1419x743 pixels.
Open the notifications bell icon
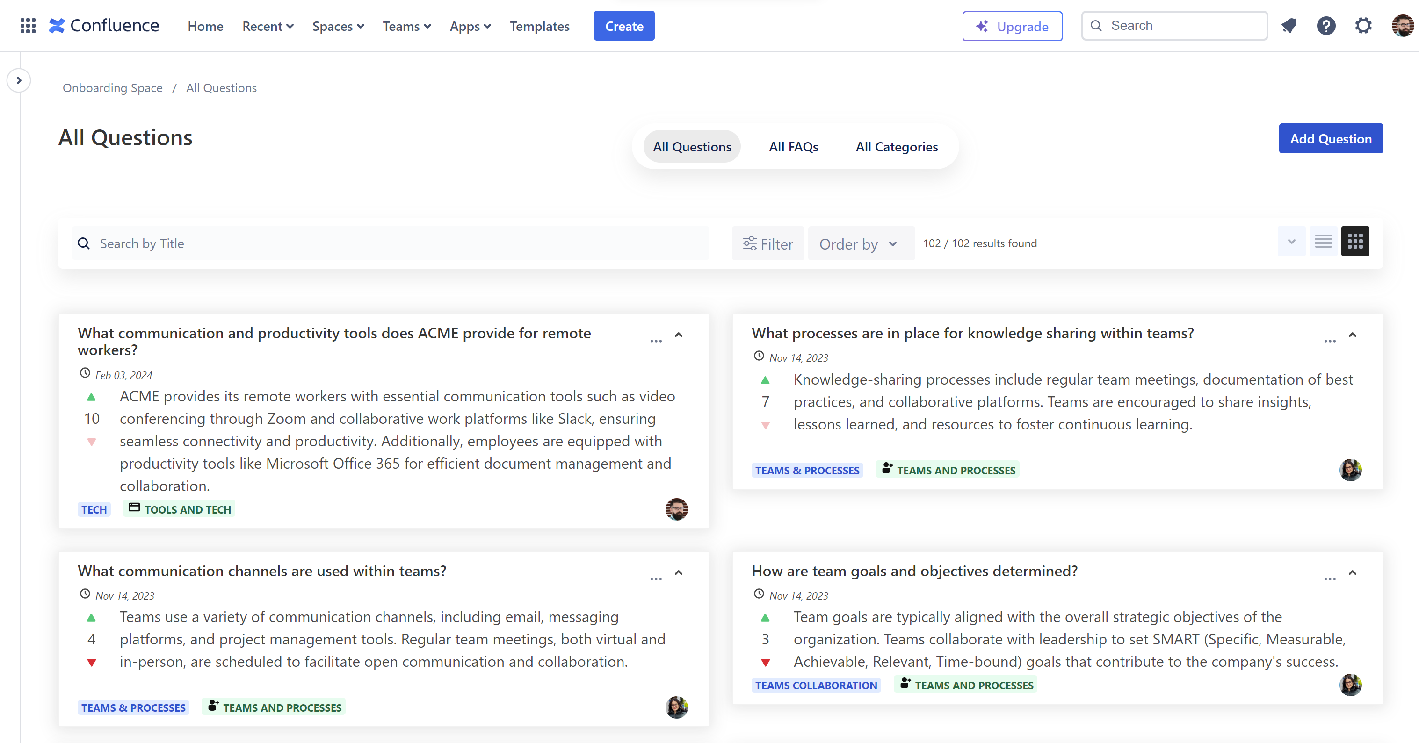pos(1289,25)
